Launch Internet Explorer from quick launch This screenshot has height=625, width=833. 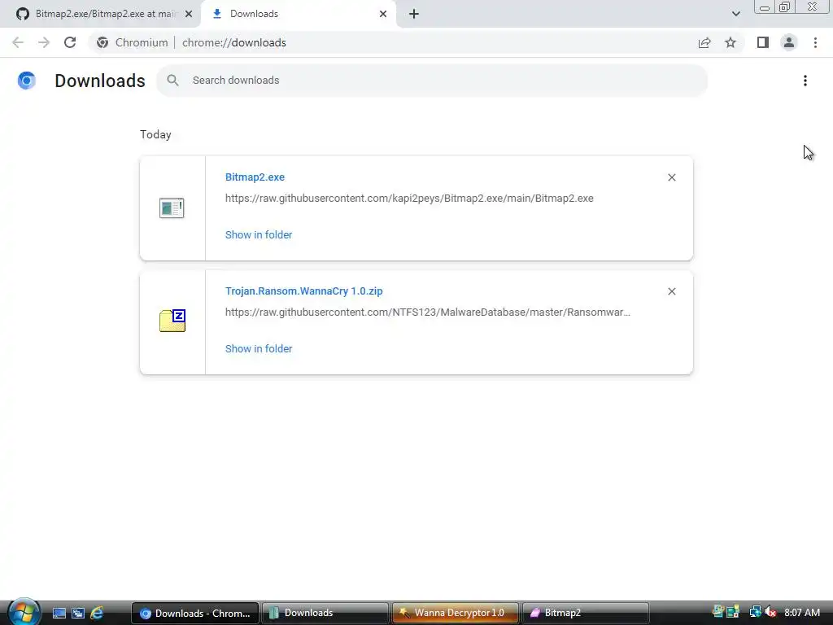[x=98, y=613]
